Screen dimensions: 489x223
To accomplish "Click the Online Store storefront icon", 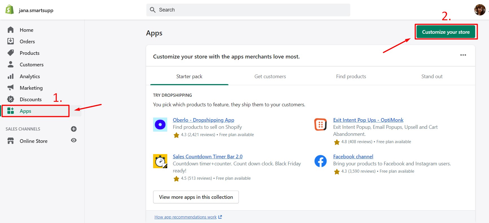I will 11,141.
